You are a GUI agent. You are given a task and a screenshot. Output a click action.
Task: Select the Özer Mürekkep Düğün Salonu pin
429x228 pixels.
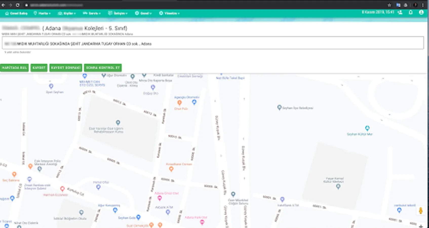point(233,194)
